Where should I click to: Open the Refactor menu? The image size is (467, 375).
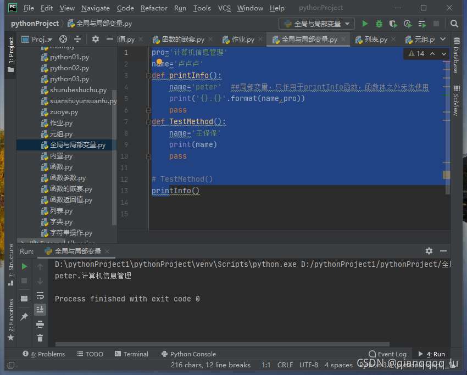point(154,8)
